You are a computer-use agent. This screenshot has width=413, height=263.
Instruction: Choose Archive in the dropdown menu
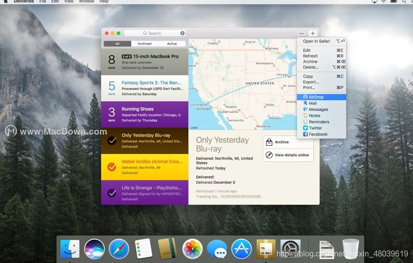coord(321,62)
